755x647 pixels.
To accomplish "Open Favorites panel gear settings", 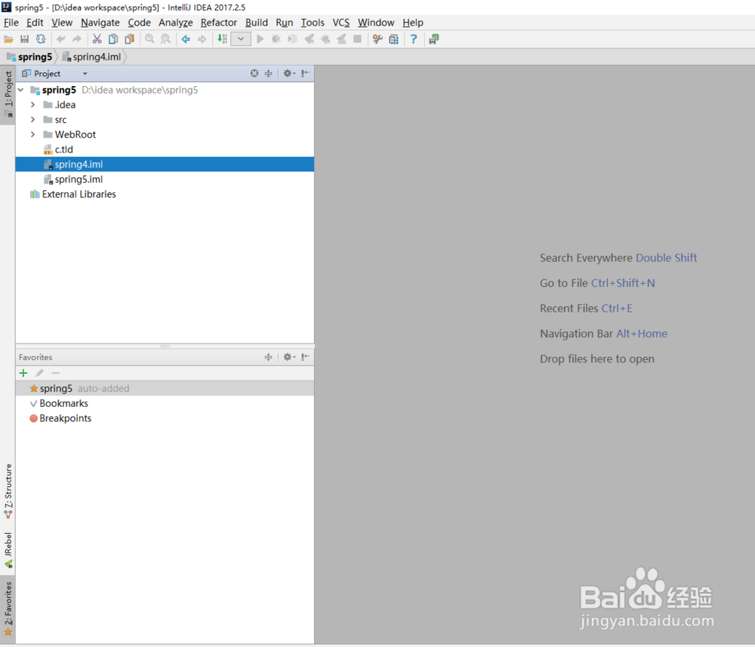I will pyautogui.click(x=289, y=356).
